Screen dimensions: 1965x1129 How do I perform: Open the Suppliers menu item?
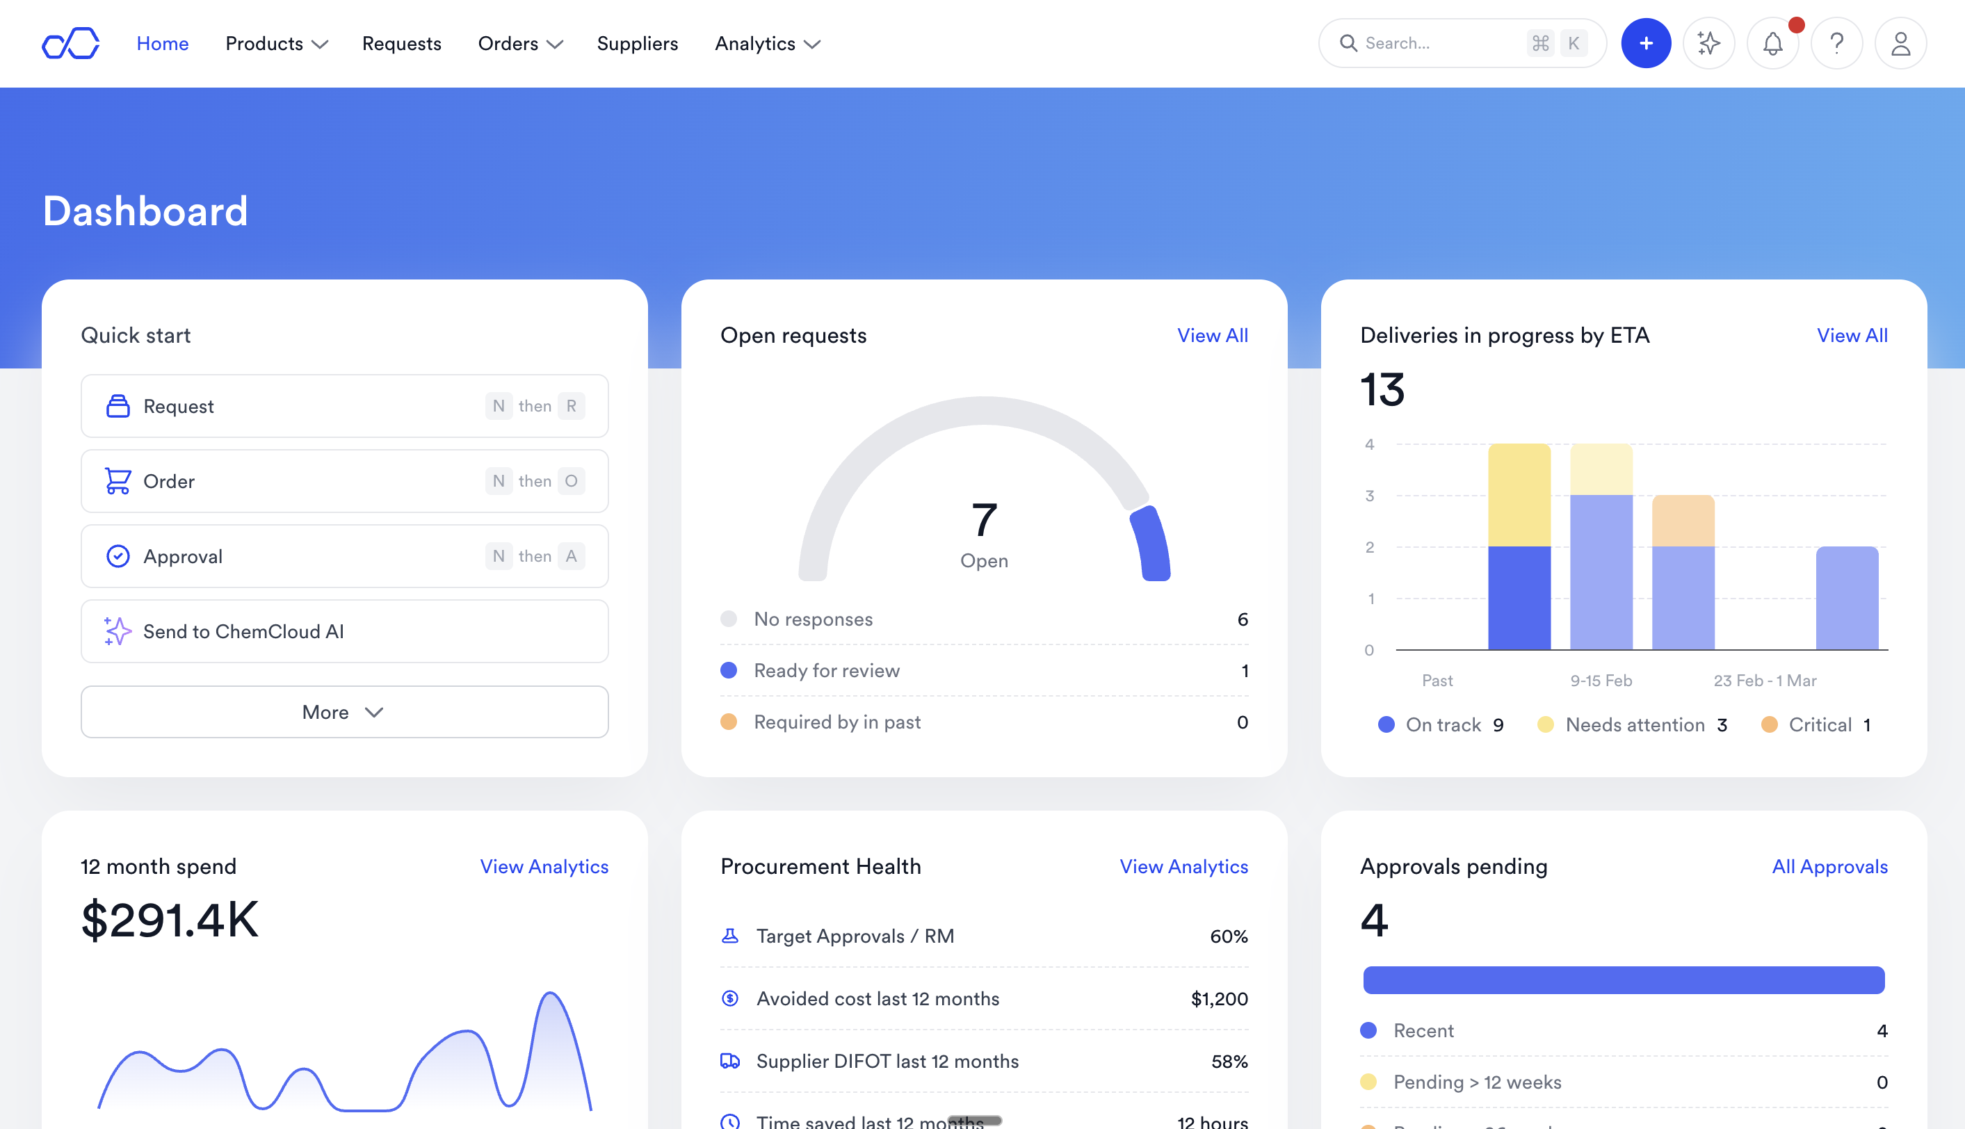tap(637, 43)
